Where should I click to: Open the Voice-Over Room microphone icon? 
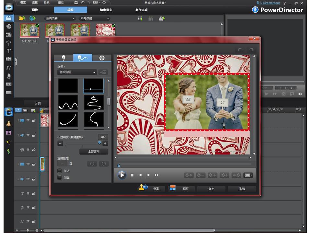click(x=9, y=76)
